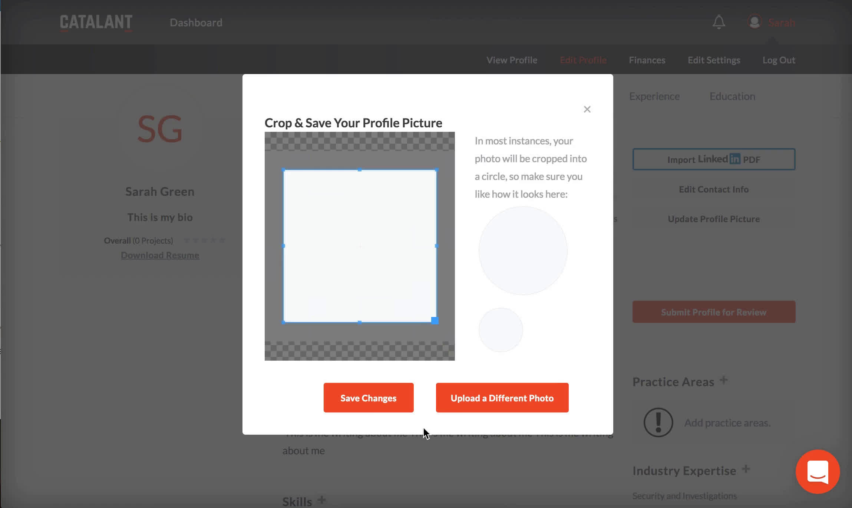This screenshot has width=852, height=508.
Task: Click the Upload a Different Photo button
Action: tap(502, 398)
